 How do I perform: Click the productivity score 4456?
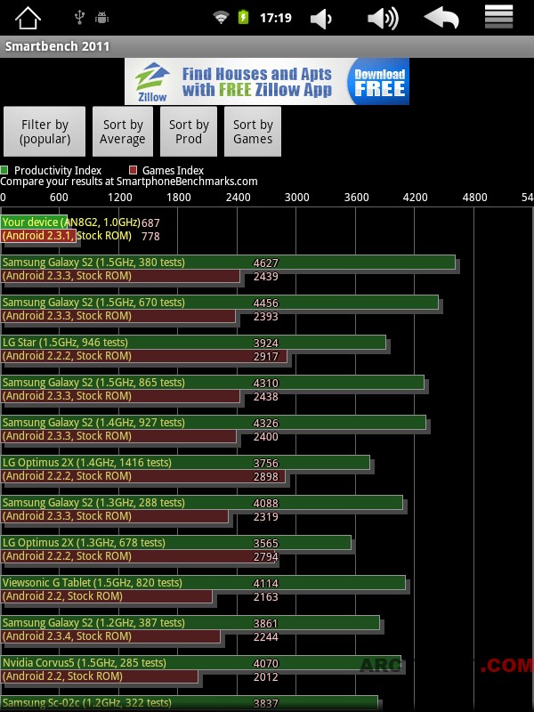point(265,303)
